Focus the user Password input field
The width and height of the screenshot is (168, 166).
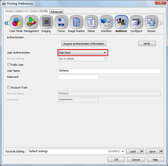(78, 77)
